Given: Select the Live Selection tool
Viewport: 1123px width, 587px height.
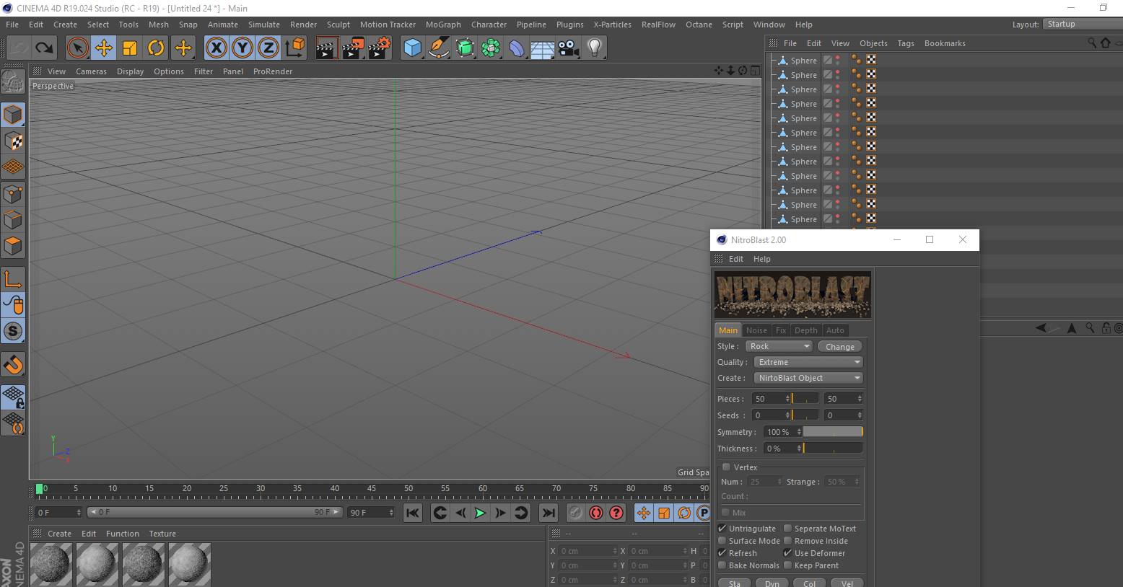Looking at the screenshot, I should (x=77, y=48).
